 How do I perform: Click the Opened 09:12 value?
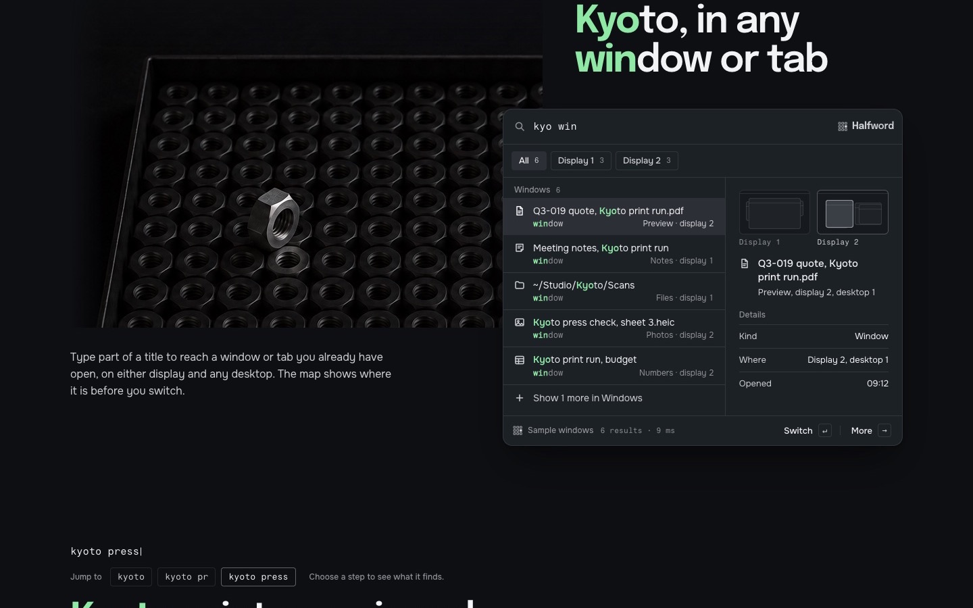tap(878, 384)
